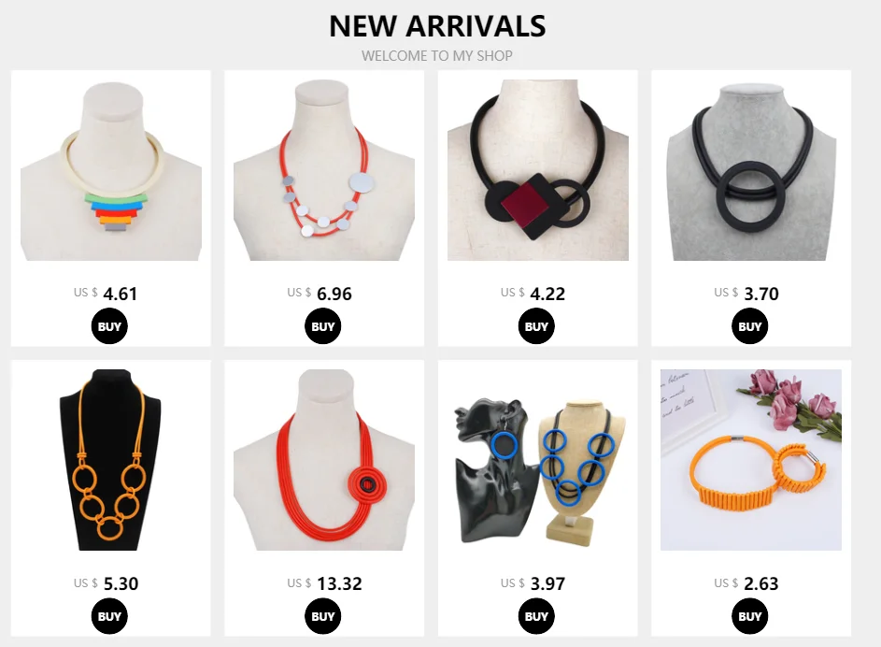This screenshot has width=881, height=647.
Task: Click the US $ 4.61 price
Action: tap(106, 294)
